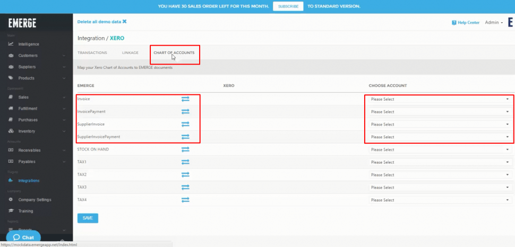The width and height of the screenshot is (515, 247).
Task: Click the sync arrows icon for Invoice
Action: [x=186, y=99]
